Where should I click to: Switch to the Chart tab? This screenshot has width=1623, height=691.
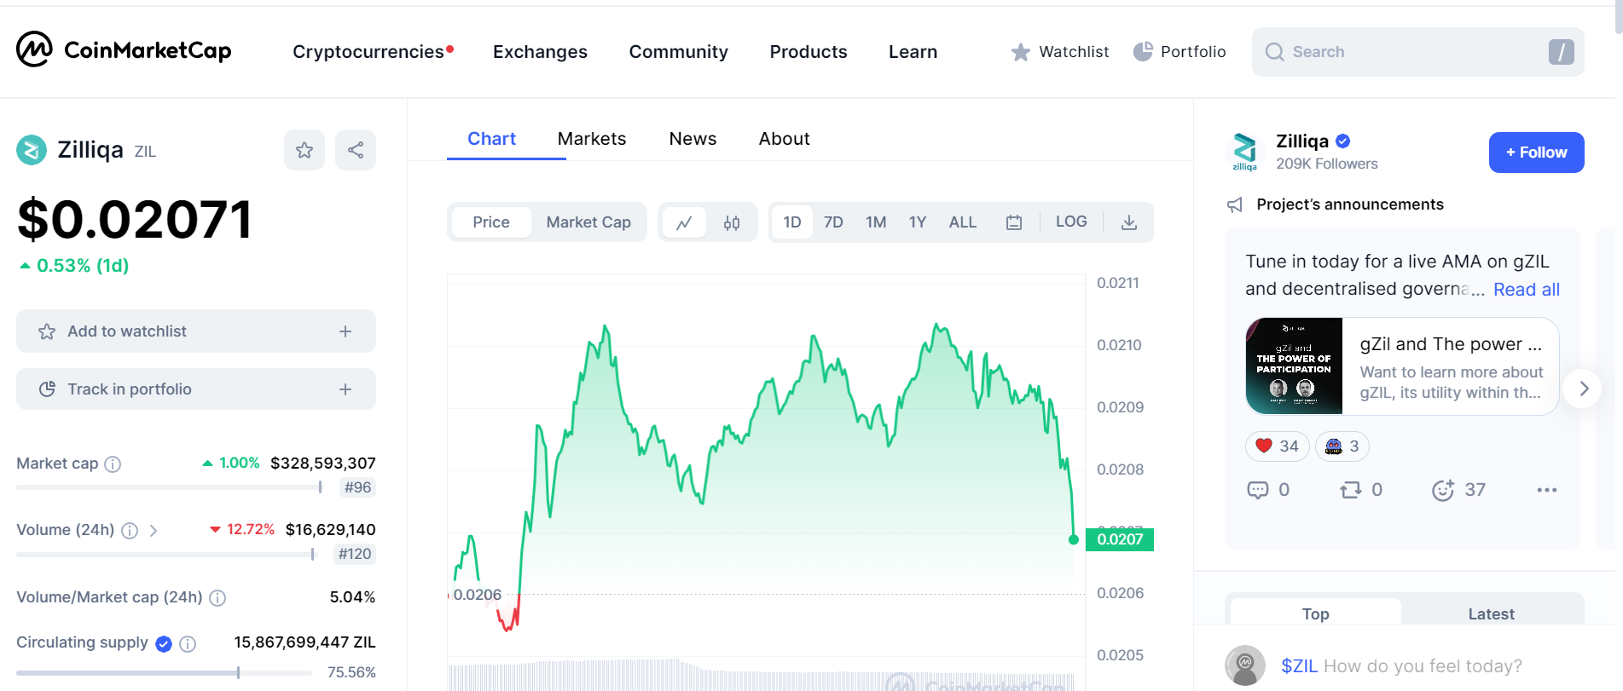coord(491,139)
